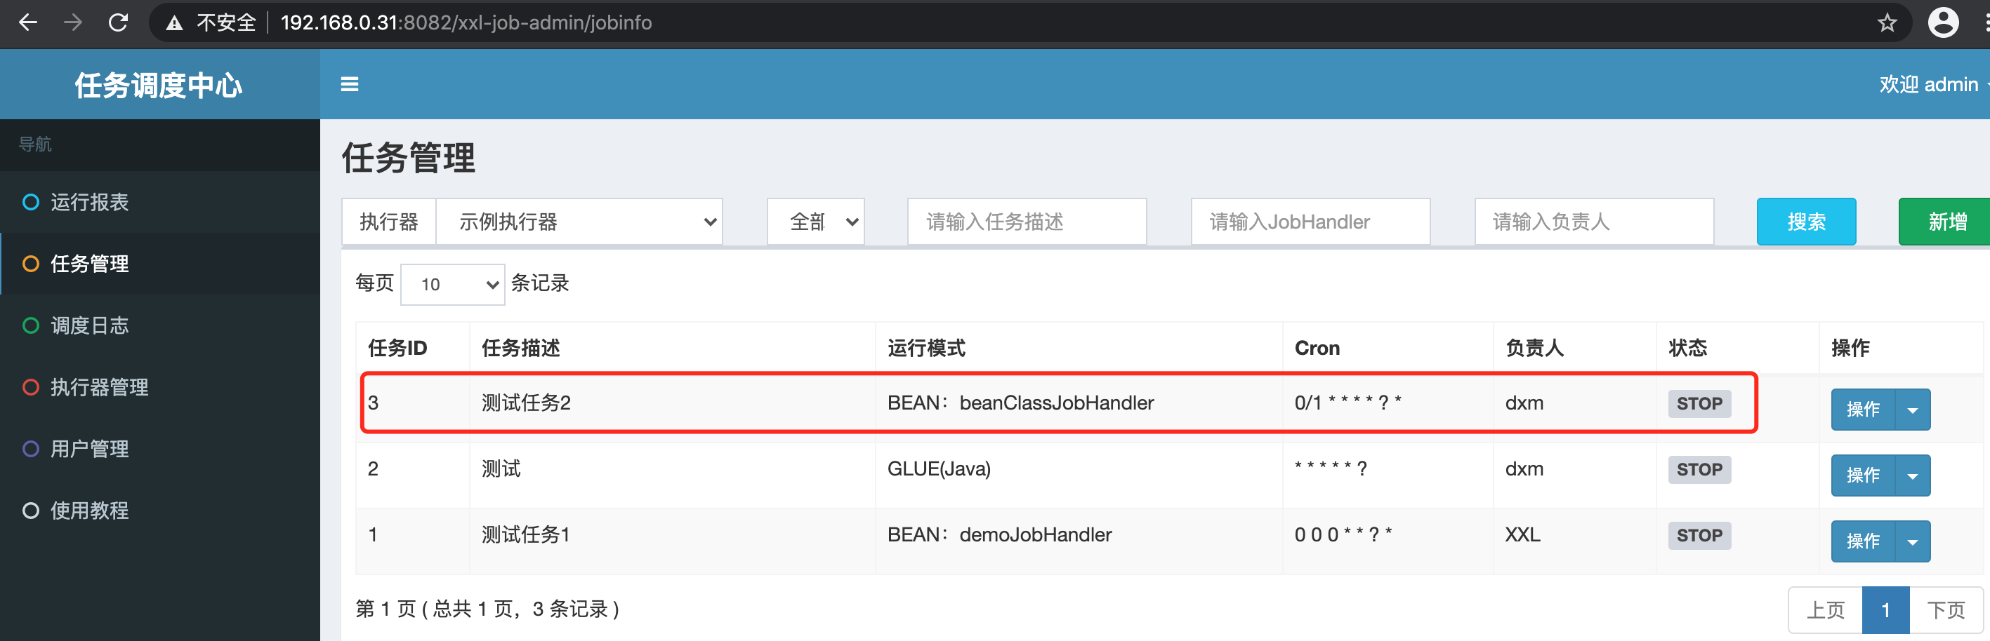Click the browser address bar URL
This screenshot has height=641, width=1990.
pyautogui.click(x=466, y=22)
